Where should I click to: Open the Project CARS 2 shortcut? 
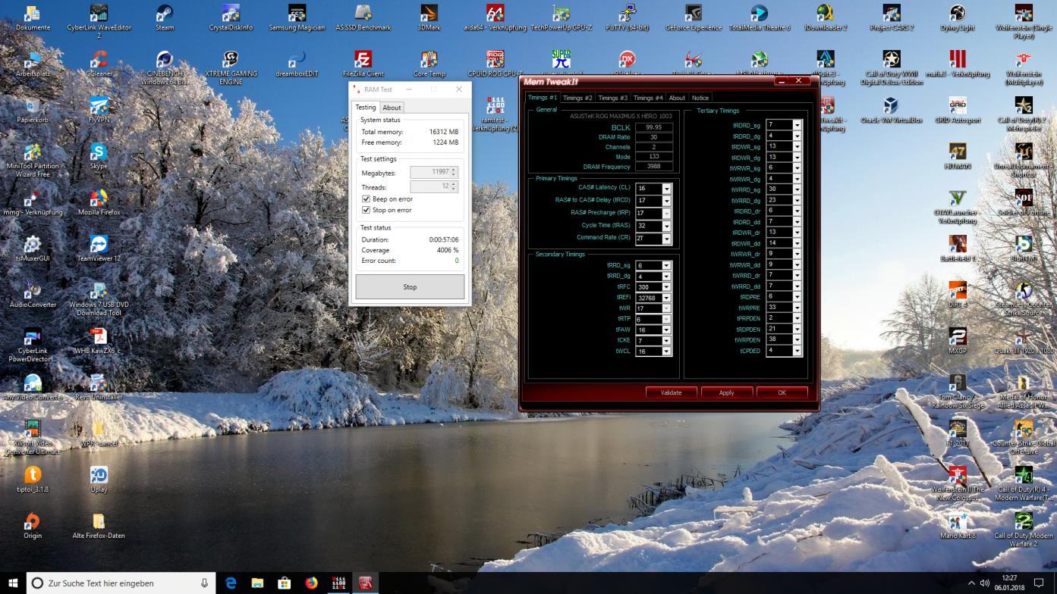[891, 17]
